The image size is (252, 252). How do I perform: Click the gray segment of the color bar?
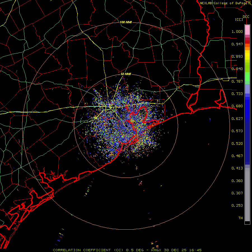click(x=247, y=195)
